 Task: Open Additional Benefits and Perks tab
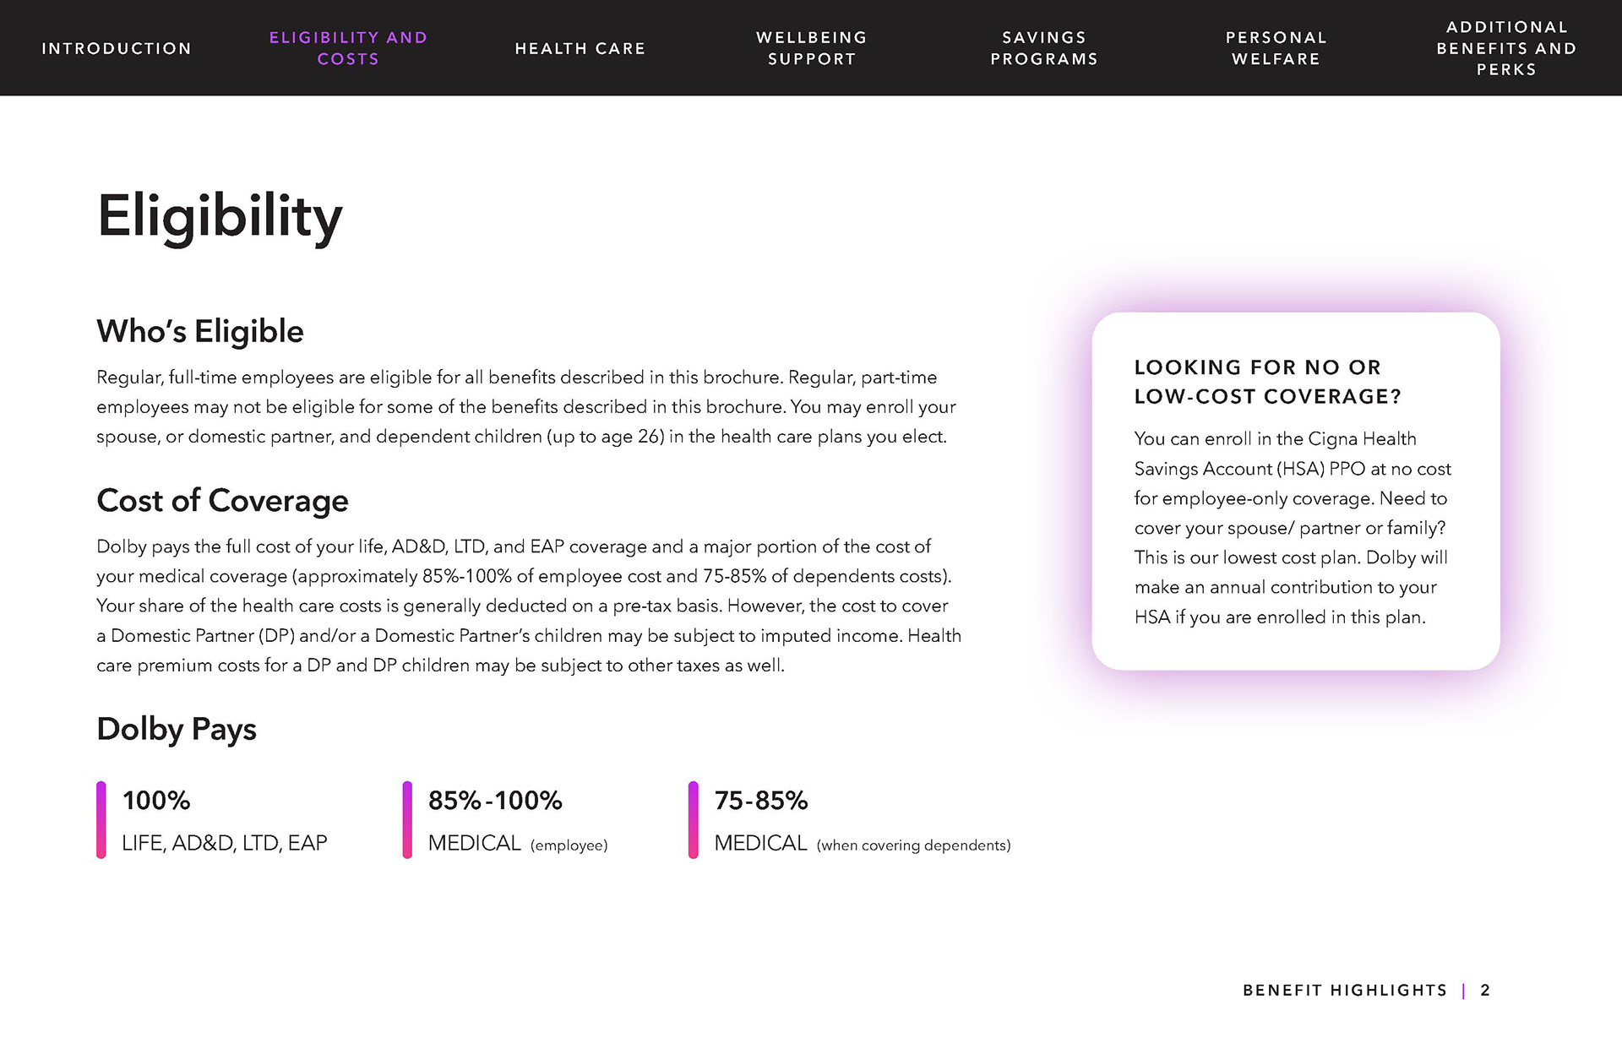1507,48
